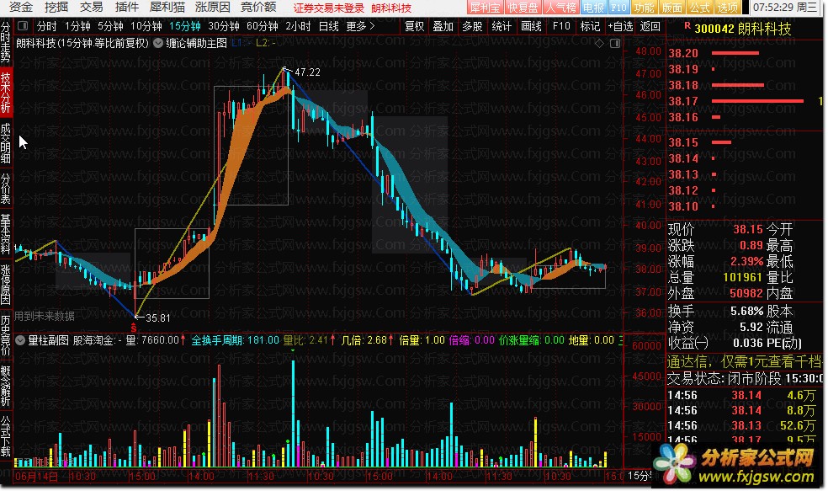Open the 缠论辅助主图 indicator dropdown

point(158,43)
